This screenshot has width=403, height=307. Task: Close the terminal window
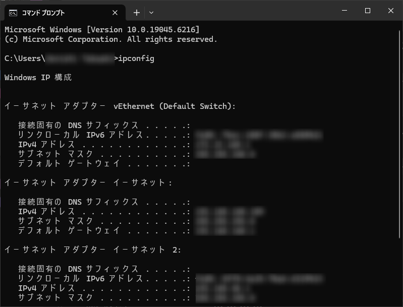[x=391, y=11]
